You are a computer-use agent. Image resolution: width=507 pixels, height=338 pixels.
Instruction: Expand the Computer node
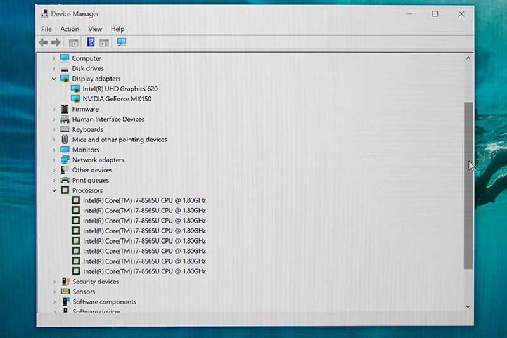(54, 58)
